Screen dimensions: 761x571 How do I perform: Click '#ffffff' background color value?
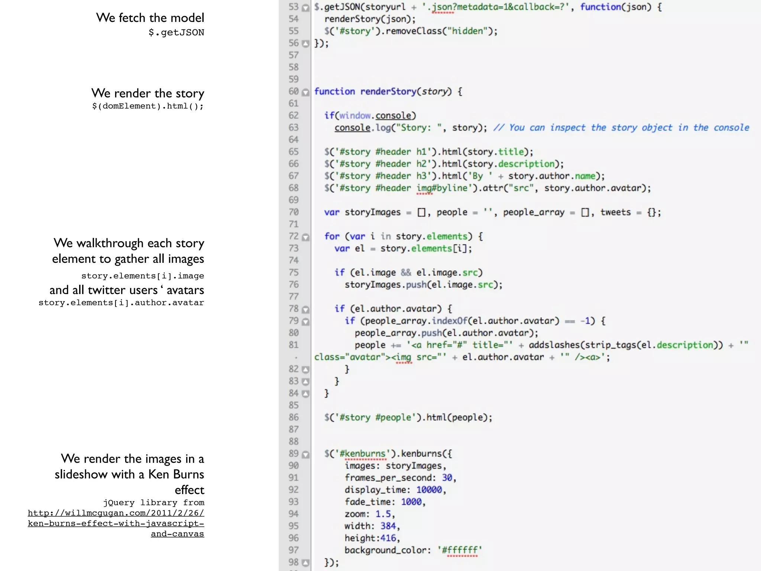coord(460,550)
